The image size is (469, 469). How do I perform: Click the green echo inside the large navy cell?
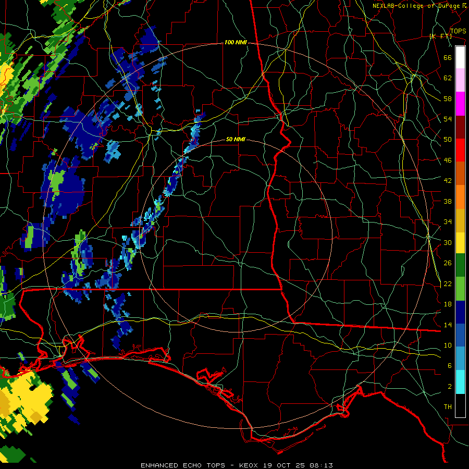(57, 181)
